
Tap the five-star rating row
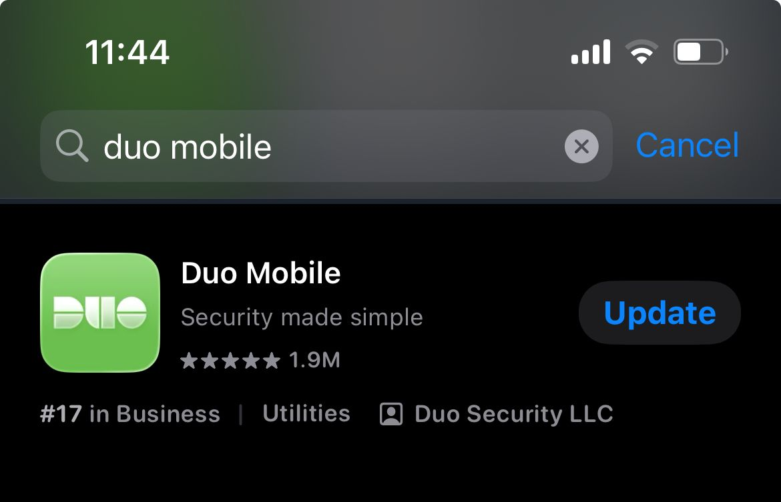coord(230,360)
